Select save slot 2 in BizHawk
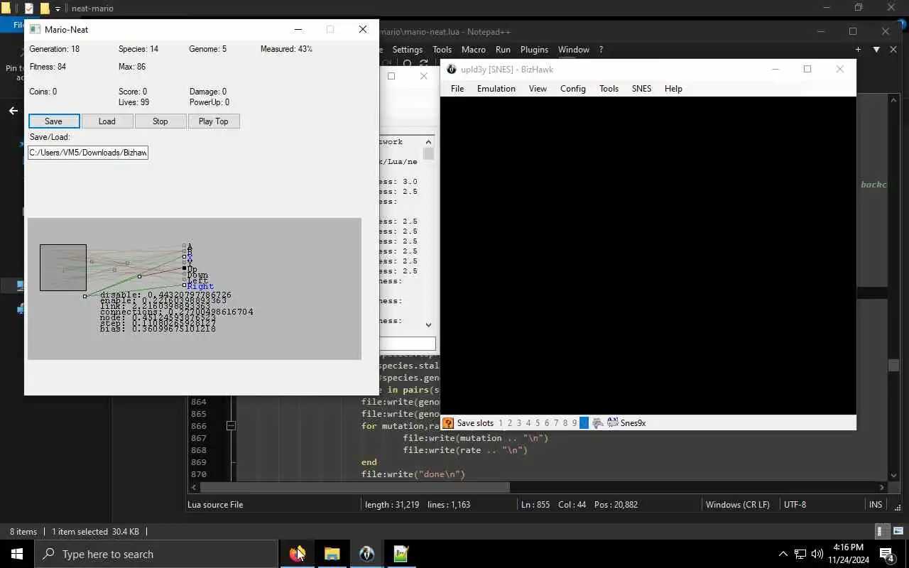Screen dimensions: 909x568 (x=510, y=423)
